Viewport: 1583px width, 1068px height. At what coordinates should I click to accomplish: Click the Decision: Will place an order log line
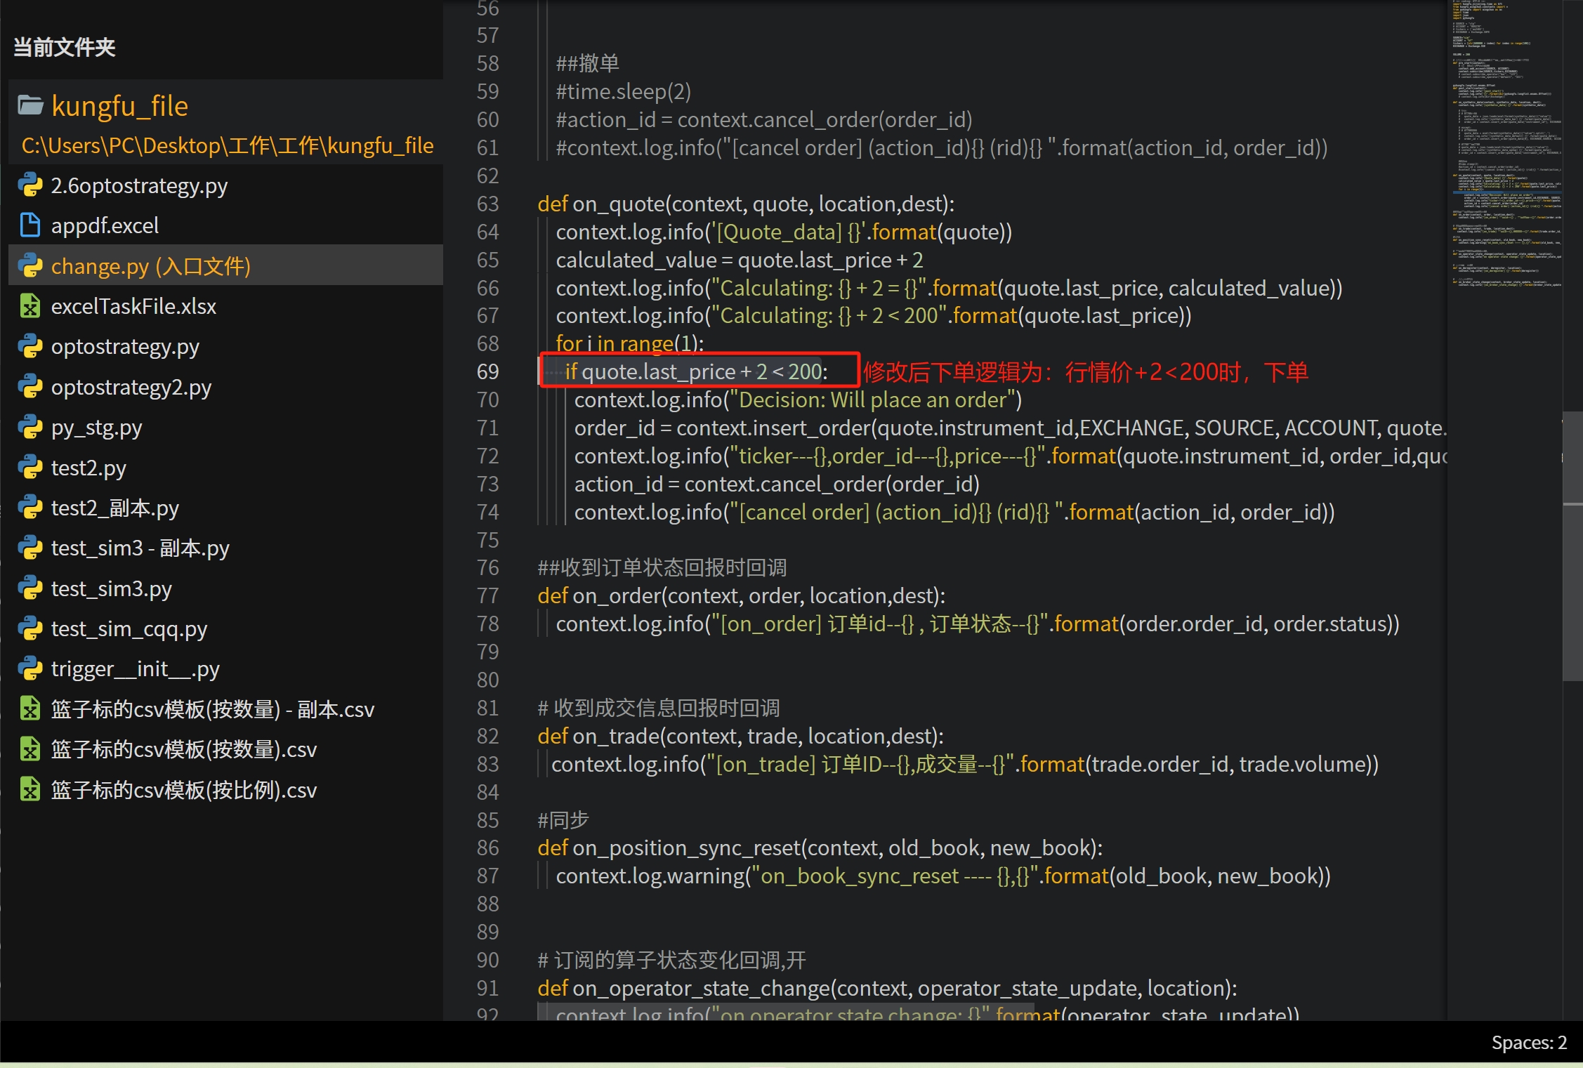point(798,400)
